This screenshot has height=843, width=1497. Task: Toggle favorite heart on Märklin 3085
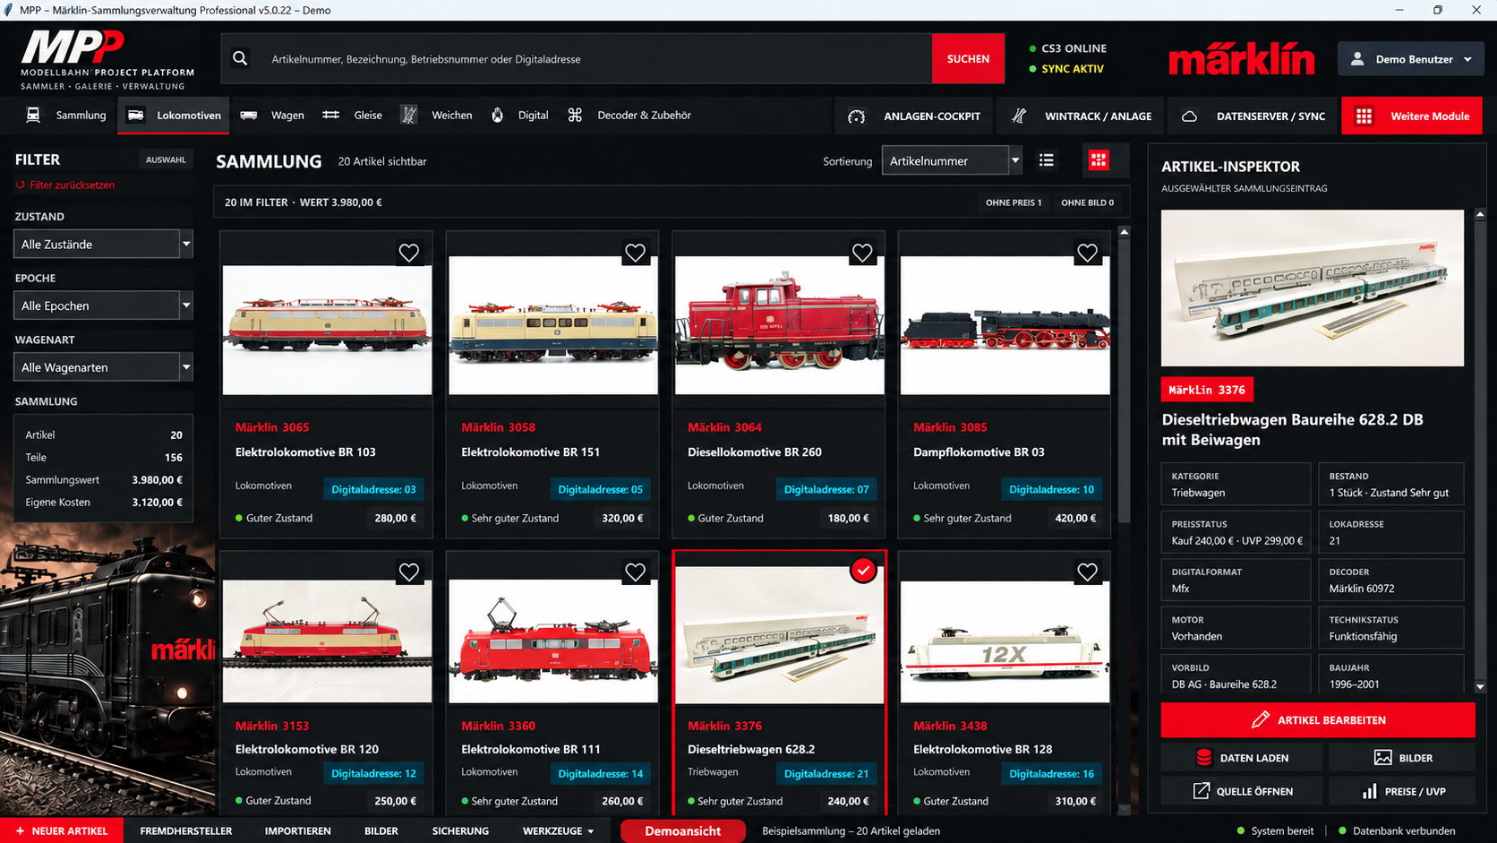point(1087,253)
